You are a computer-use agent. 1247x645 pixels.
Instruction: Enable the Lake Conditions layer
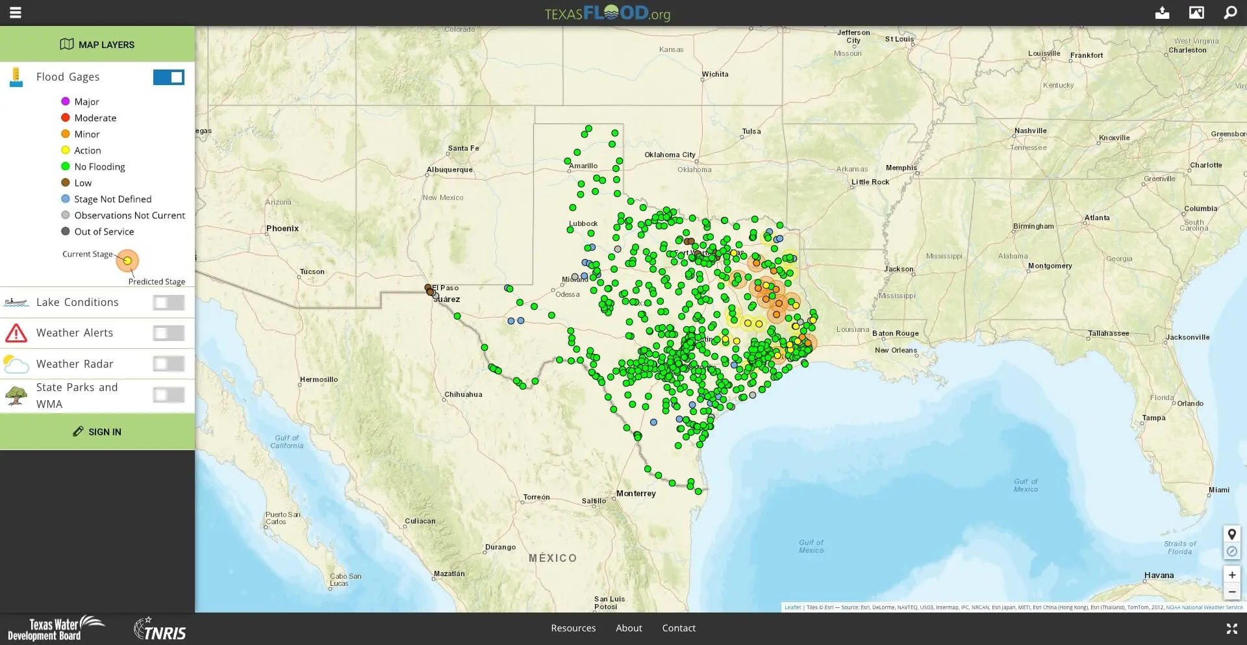click(x=168, y=303)
